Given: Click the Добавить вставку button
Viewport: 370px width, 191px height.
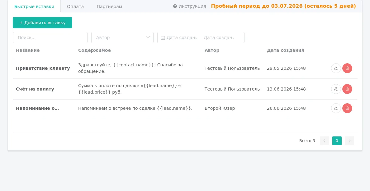Looking at the screenshot, I should pyautogui.click(x=42, y=23).
